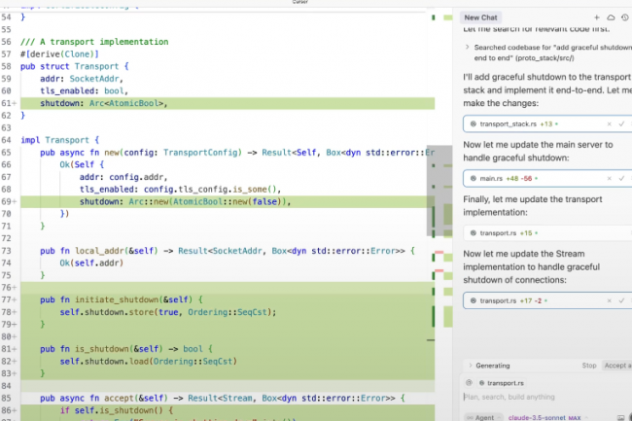The height and width of the screenshot is (421, 632).
Task: Attach an image via the image icon
Action: (x=620, y=418)
